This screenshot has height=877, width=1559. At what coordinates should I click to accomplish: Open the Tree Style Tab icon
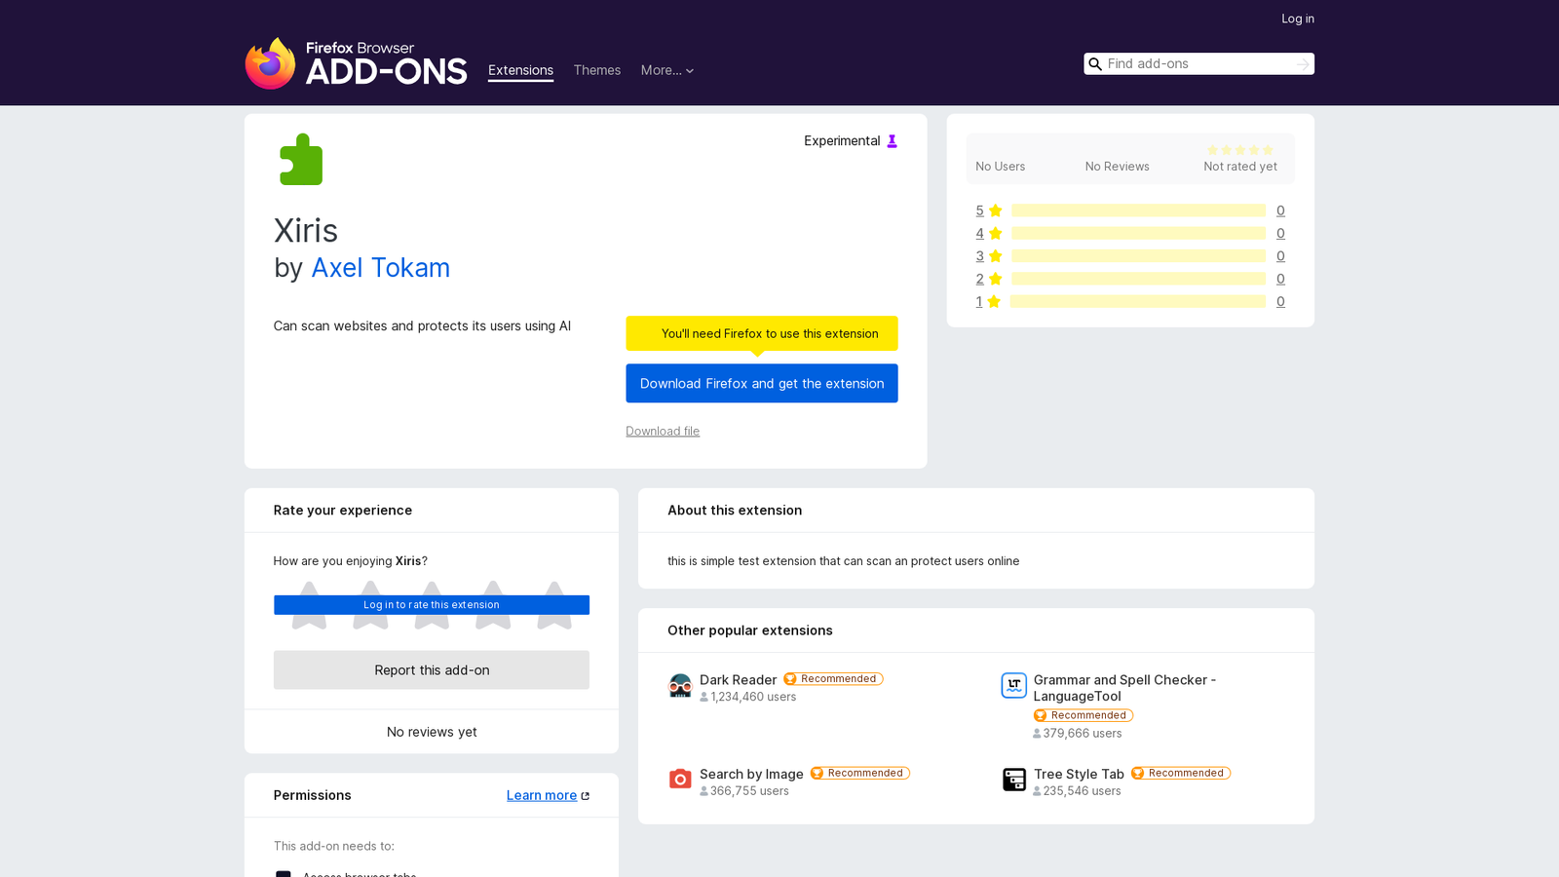click(1014, 780)
